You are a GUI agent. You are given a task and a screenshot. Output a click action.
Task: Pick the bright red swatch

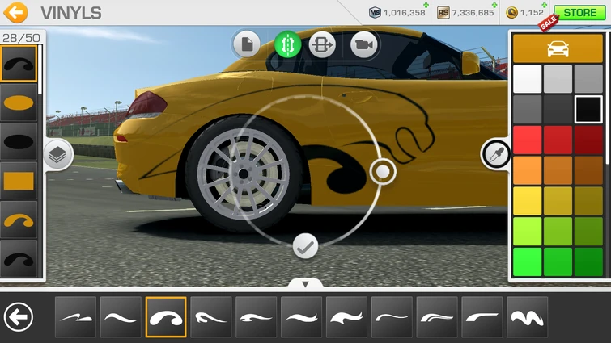[x=528, y=140]
